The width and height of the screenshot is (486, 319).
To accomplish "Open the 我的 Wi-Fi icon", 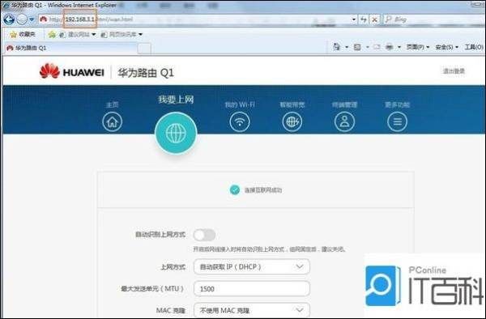I will click(x=240, y=121).
